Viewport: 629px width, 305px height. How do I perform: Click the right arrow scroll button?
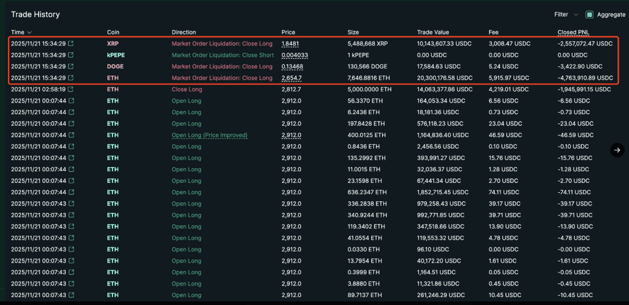click(x=617, y=150)
